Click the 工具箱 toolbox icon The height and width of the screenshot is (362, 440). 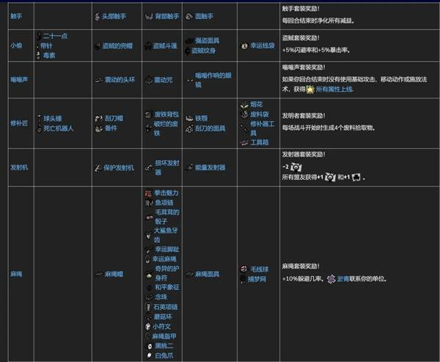(243, 142)
